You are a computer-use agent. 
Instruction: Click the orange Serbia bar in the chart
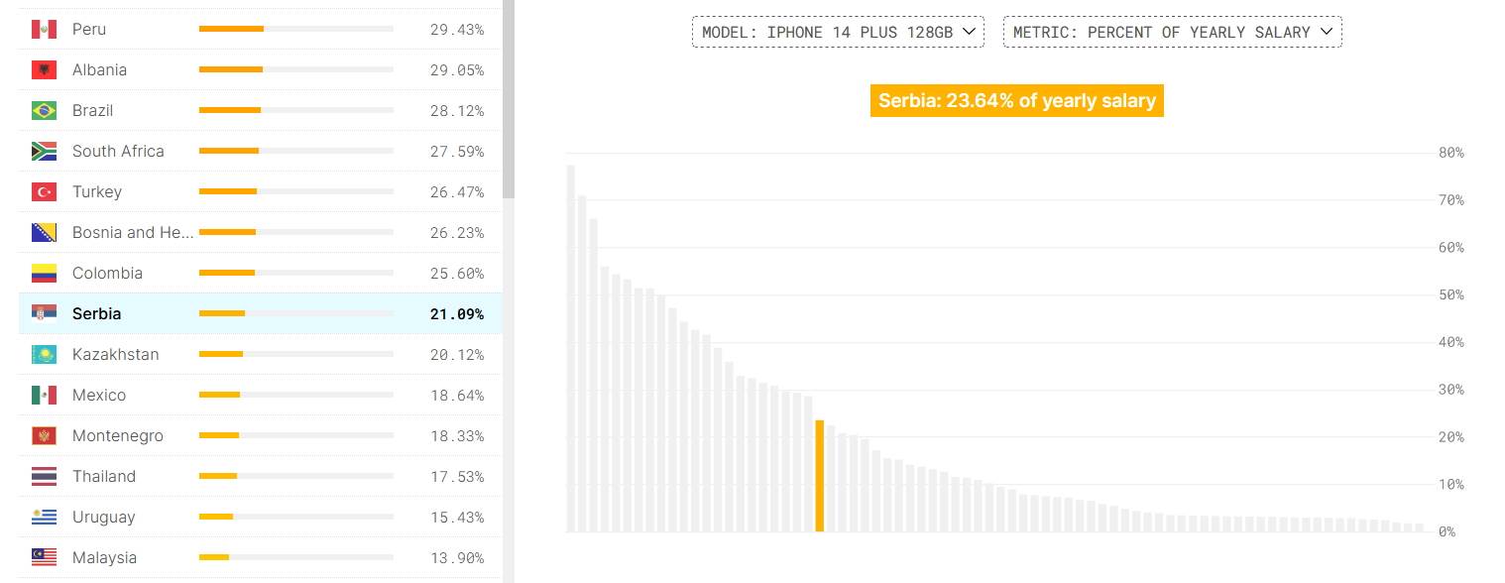click(x=820, y=476)
